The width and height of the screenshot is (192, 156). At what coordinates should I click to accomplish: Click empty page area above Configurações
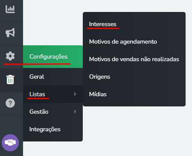(x=52, y=23)
